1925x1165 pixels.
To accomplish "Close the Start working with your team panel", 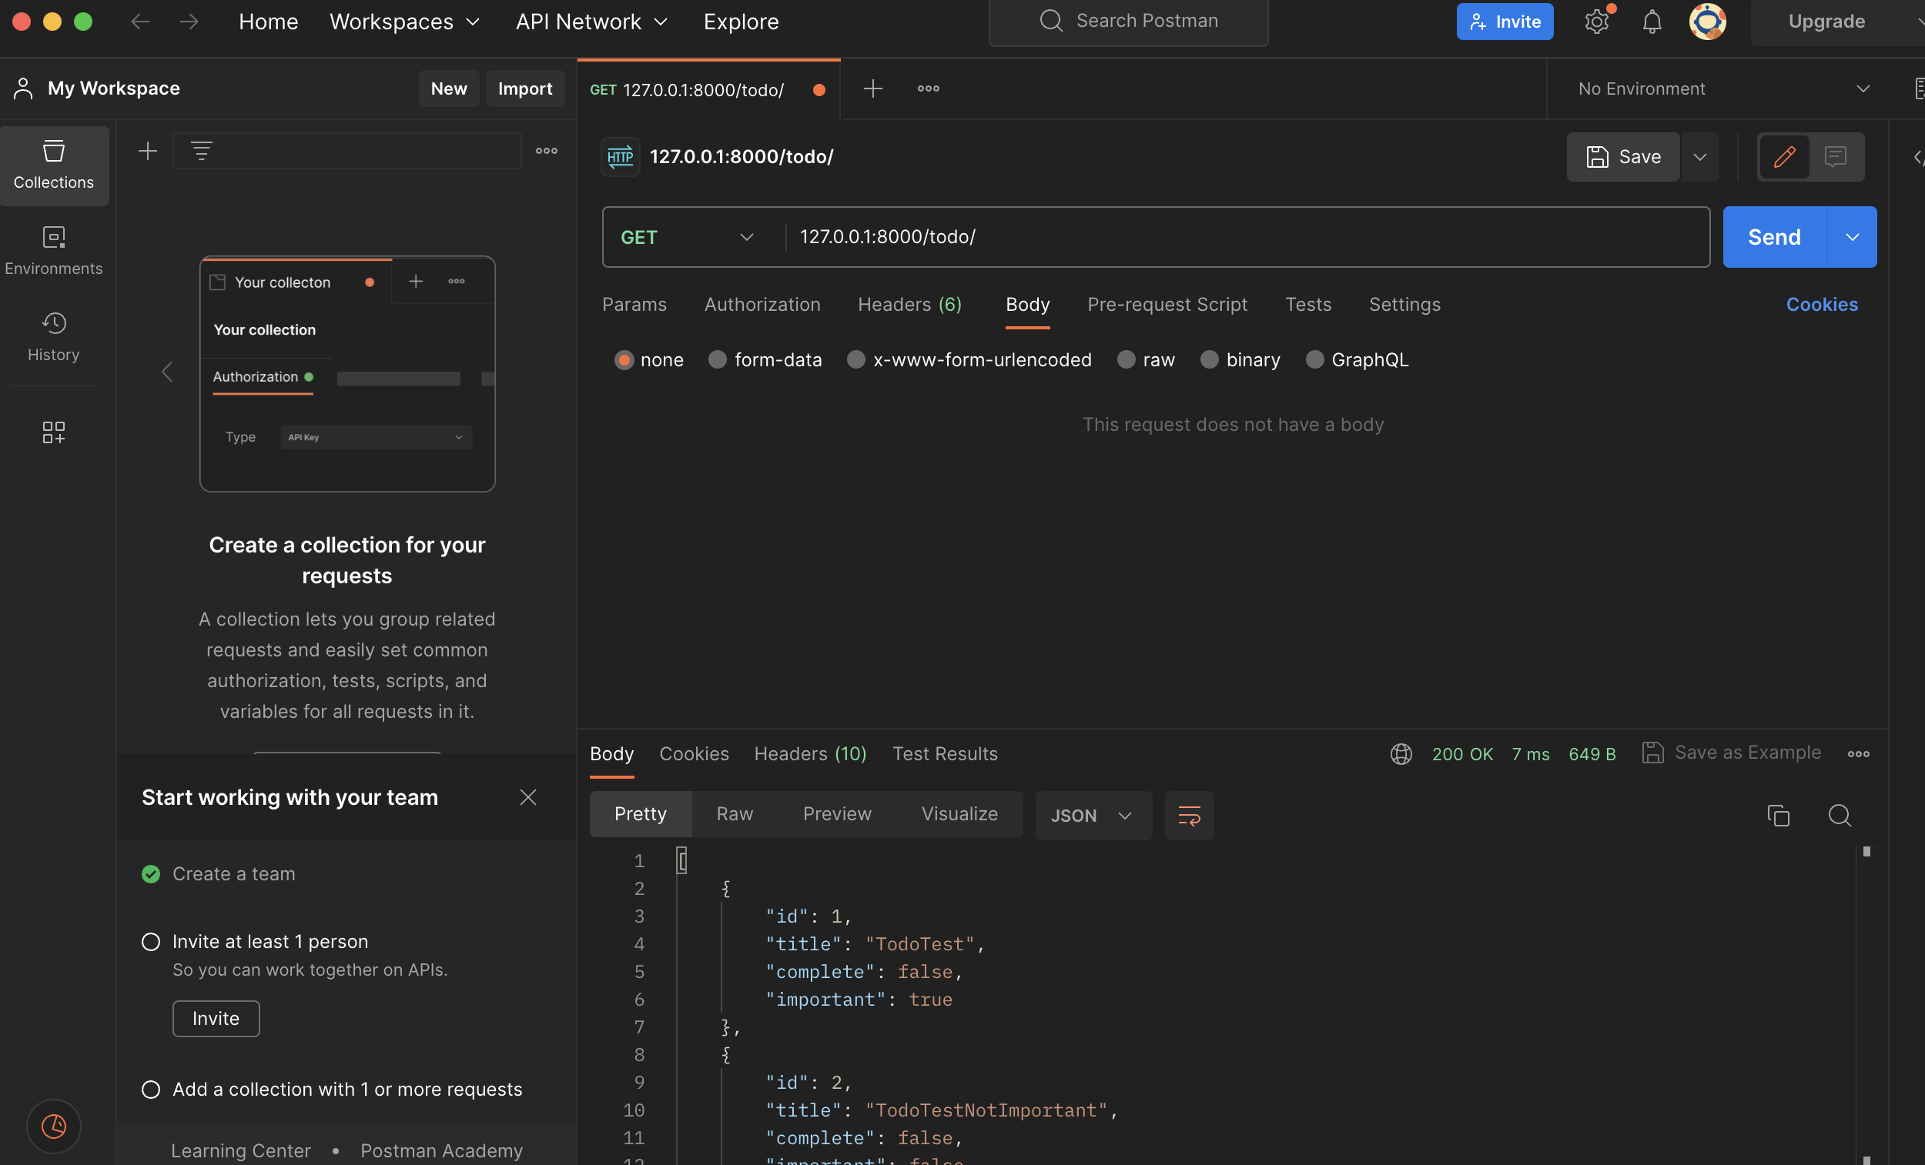I will (x=528, y=797).
